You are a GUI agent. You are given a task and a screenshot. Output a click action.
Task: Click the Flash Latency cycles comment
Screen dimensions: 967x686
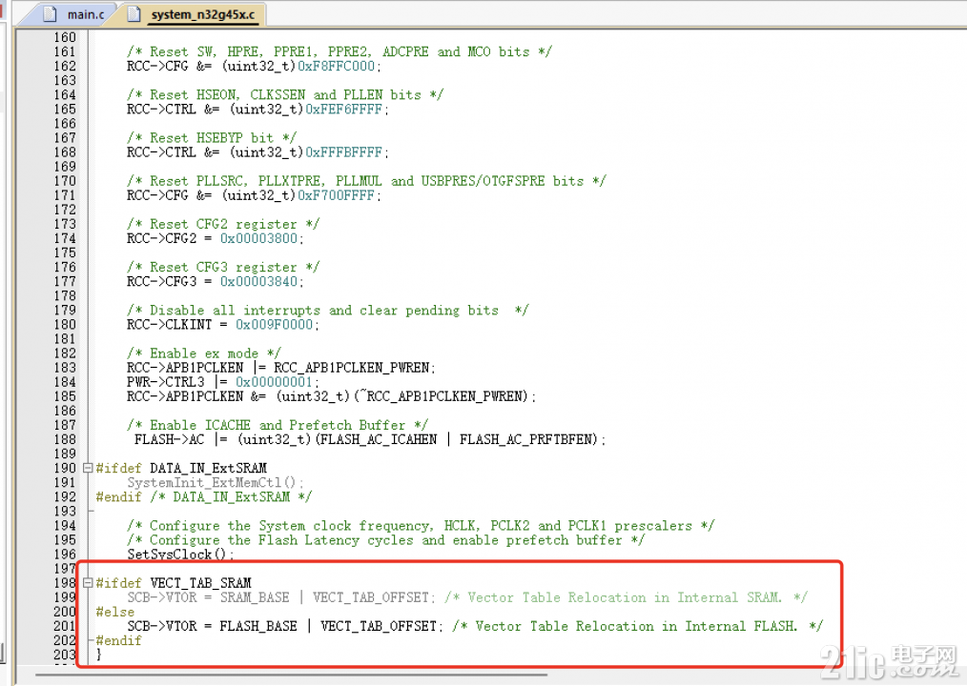click(385, 540)
